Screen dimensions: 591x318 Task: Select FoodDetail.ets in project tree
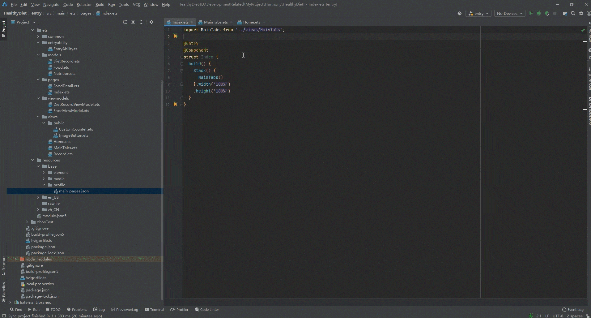(x=66, y=86)
